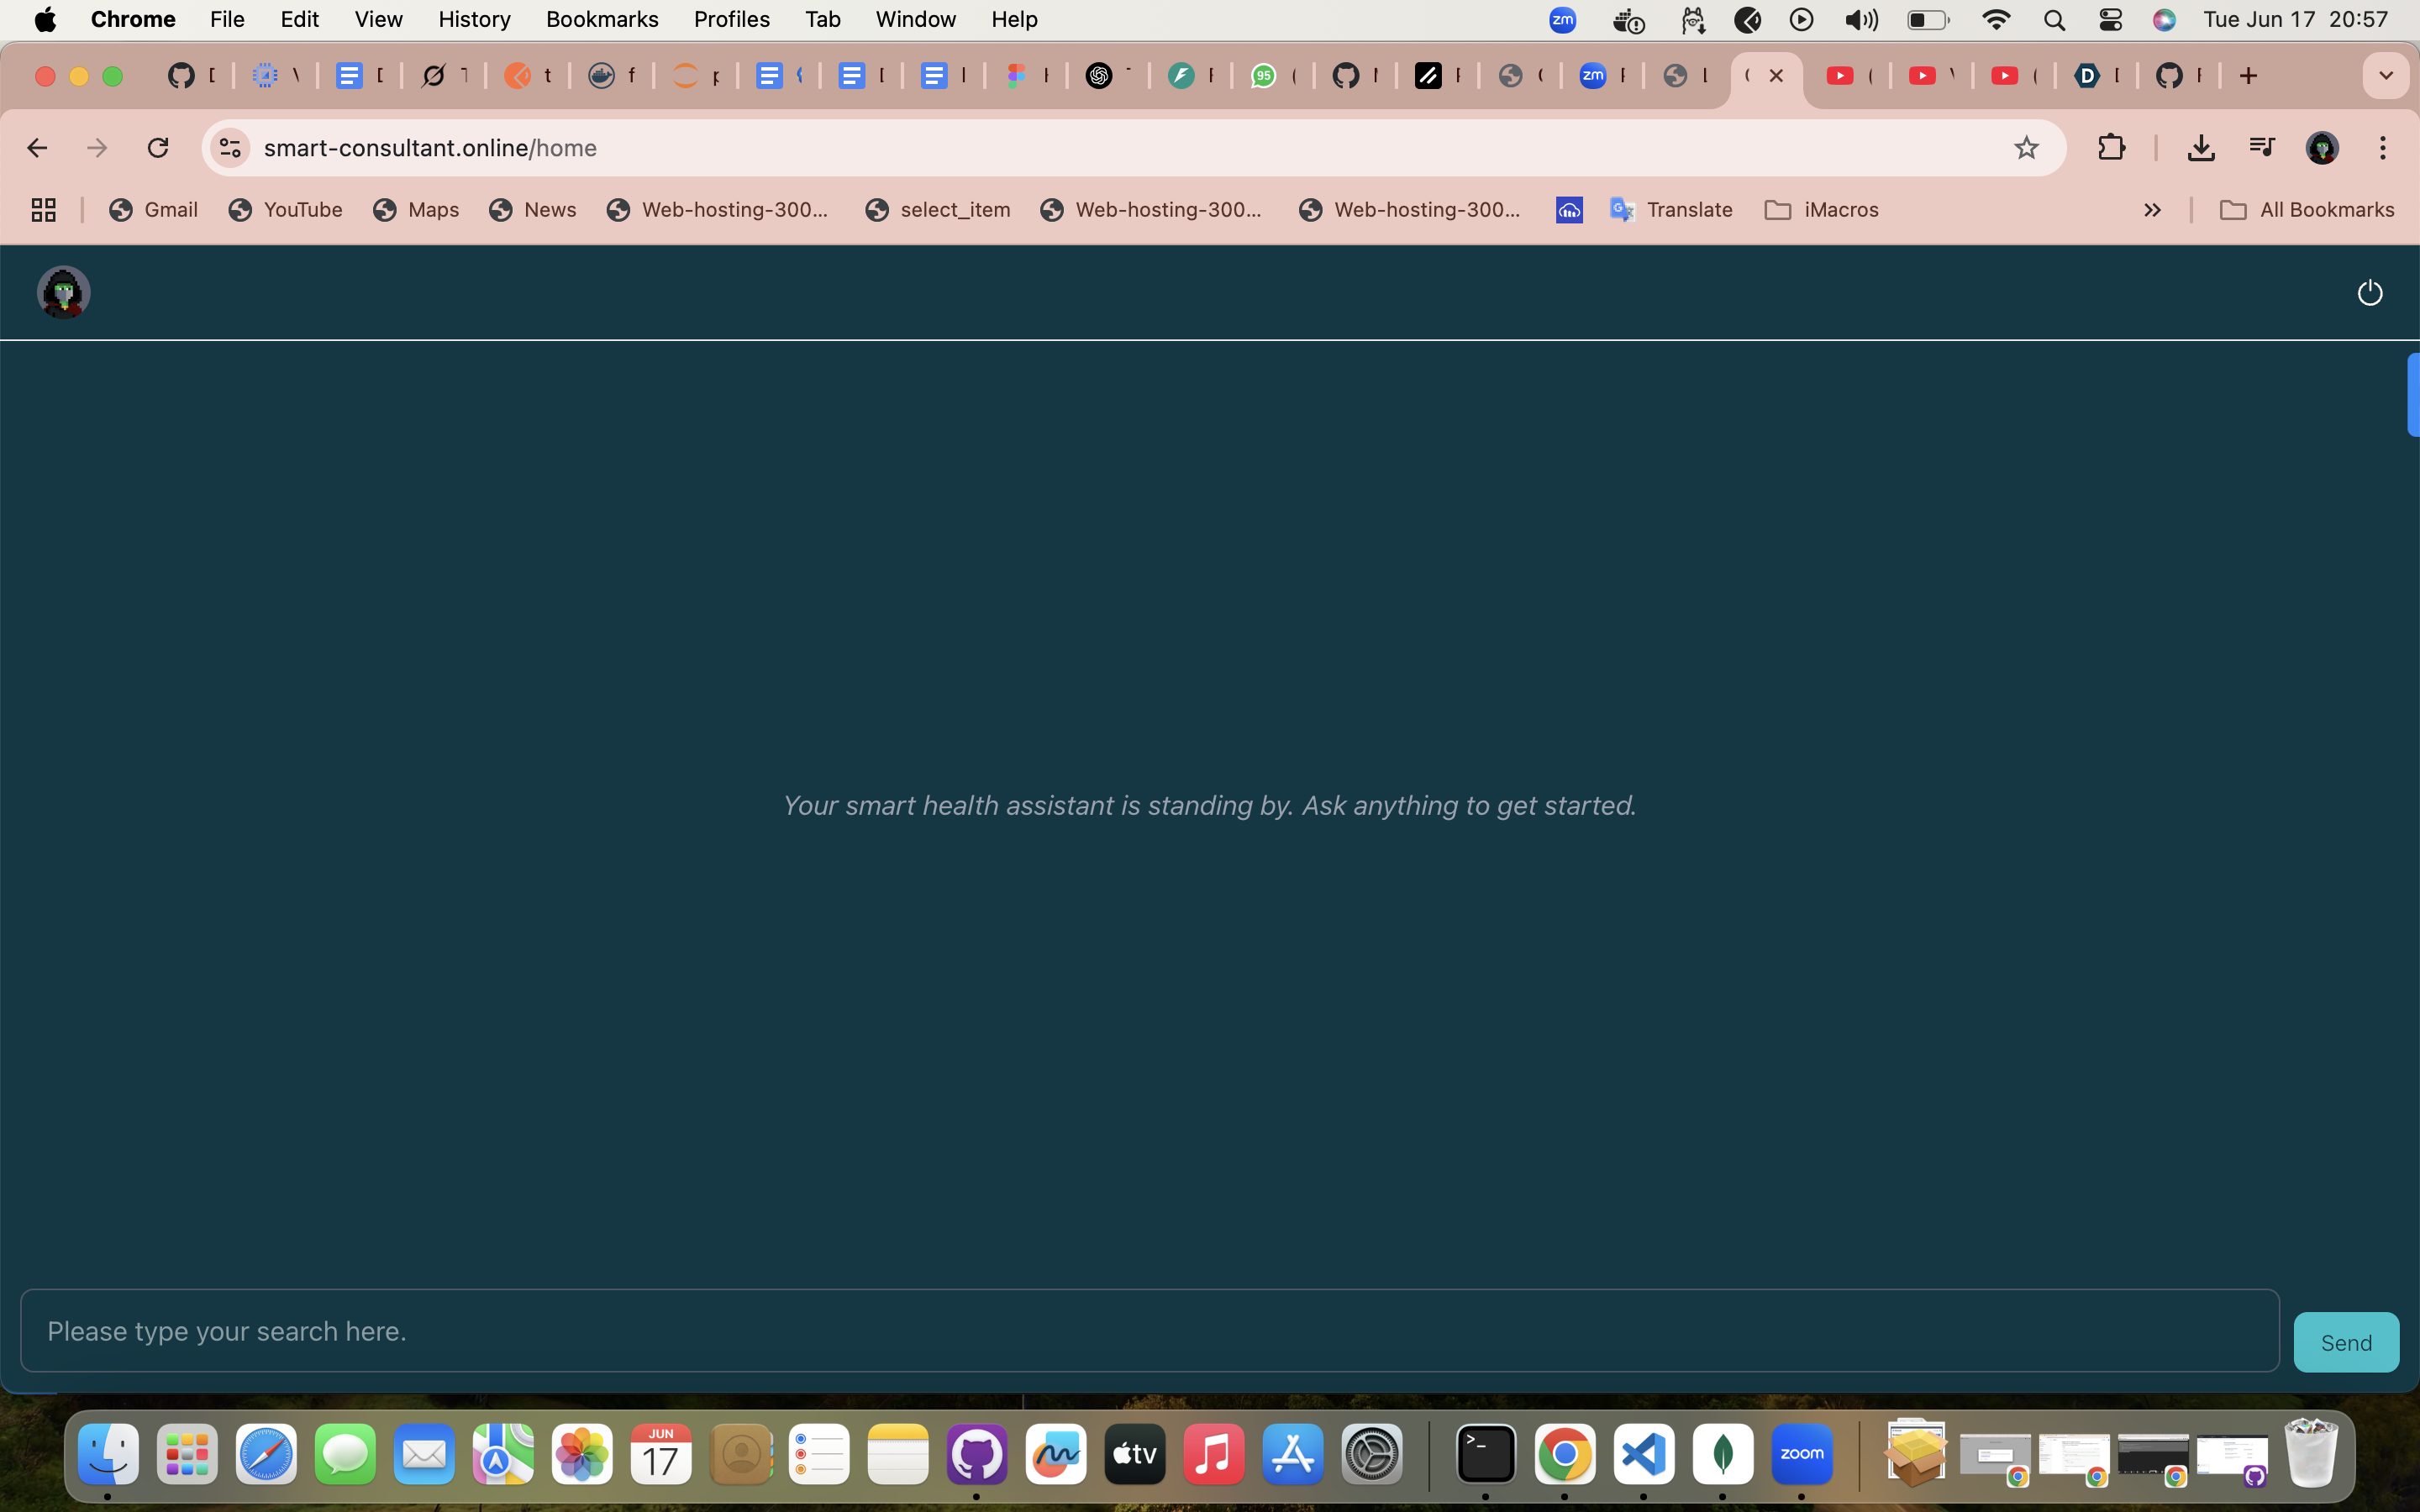This screenshot has height=1512, width=2420.
Task: Open Chrome three-dot menu
Action: click(2382, 148)
